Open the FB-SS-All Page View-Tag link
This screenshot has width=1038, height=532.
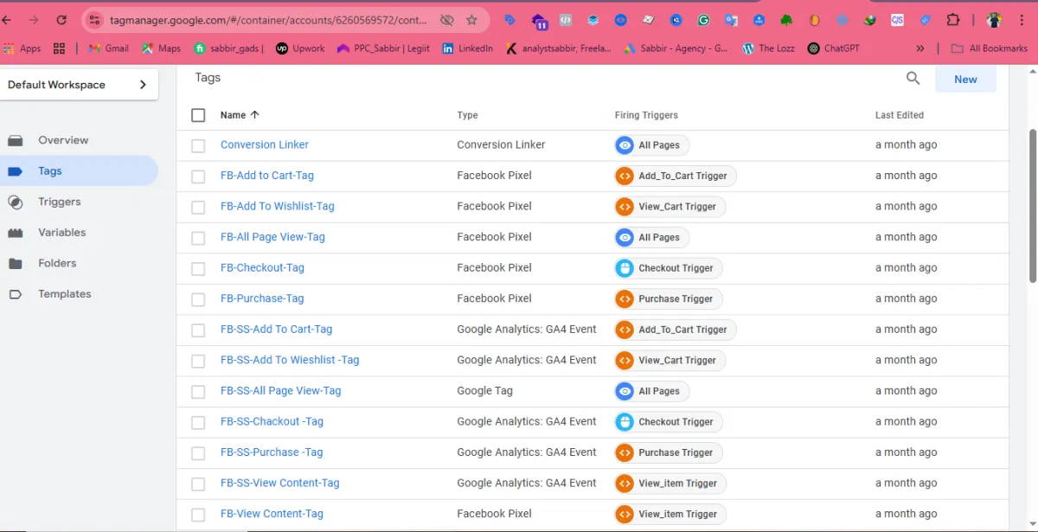281,391
